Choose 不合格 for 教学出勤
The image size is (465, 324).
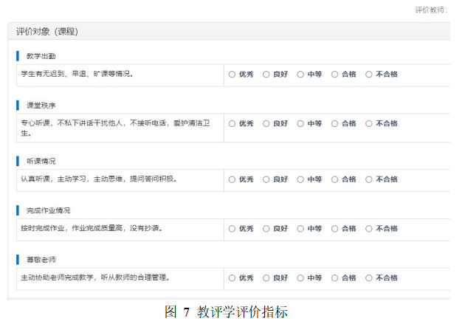pyautogui.click(x=369, y=74)
